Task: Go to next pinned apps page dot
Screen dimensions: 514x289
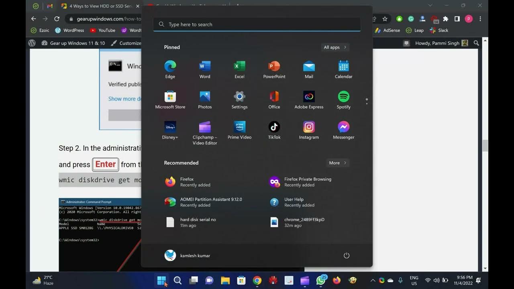Action: 367,104
